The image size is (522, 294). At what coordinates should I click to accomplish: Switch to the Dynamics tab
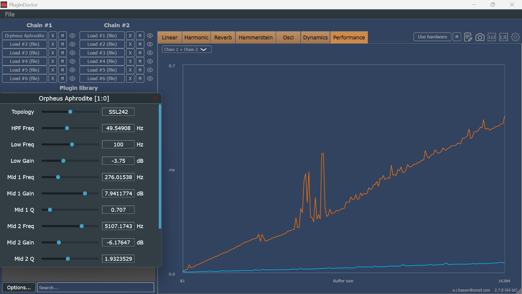click(x=315, y=37)
